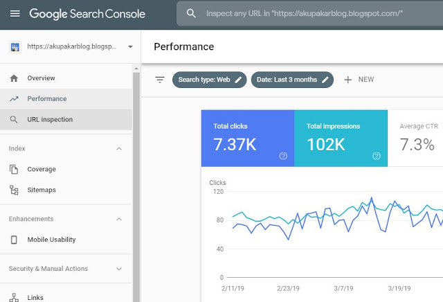
Task: Click the 120 y-axis value
Action: [219, 192]
